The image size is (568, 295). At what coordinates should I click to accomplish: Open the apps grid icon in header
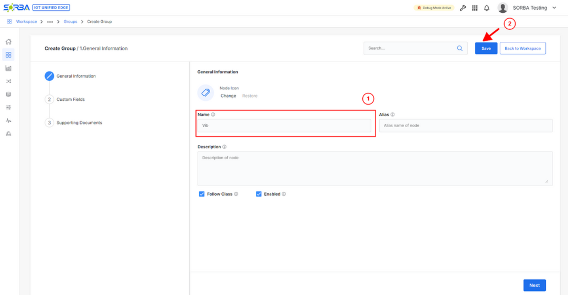475,8
